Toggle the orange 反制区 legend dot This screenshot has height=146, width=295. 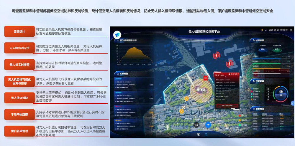pyautogui.click(x=240, y=120)
